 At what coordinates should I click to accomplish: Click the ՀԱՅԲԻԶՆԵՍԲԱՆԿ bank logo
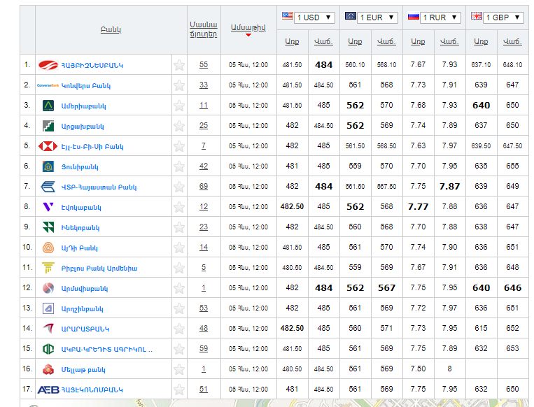point(48,65)
